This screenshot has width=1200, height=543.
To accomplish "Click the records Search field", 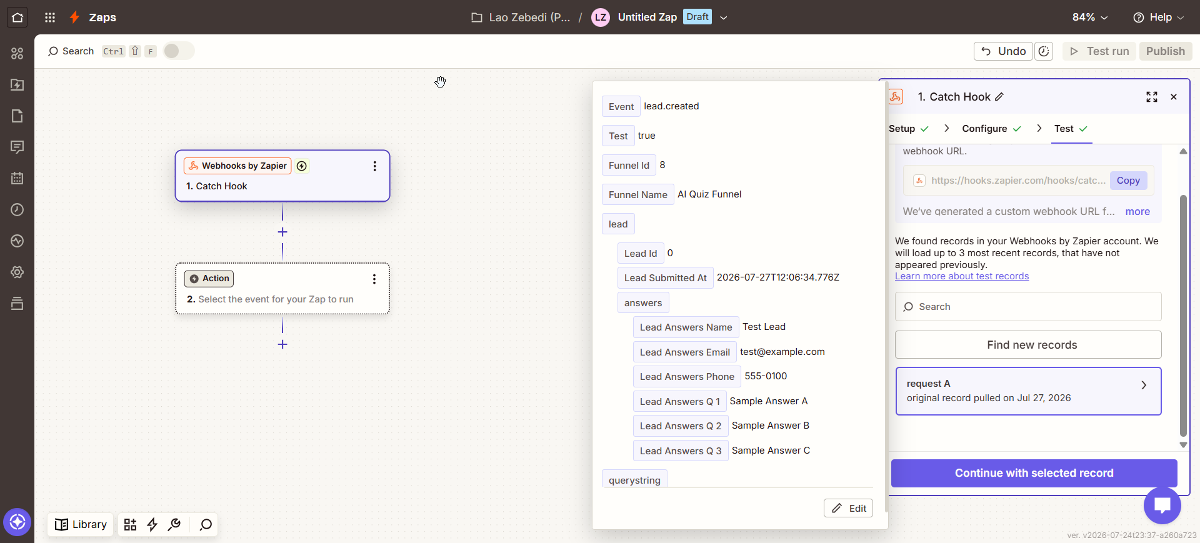I will click(1028, 307).
